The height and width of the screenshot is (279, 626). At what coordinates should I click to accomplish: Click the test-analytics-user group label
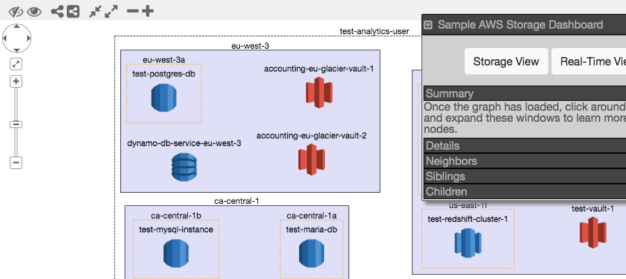[374, 31]
